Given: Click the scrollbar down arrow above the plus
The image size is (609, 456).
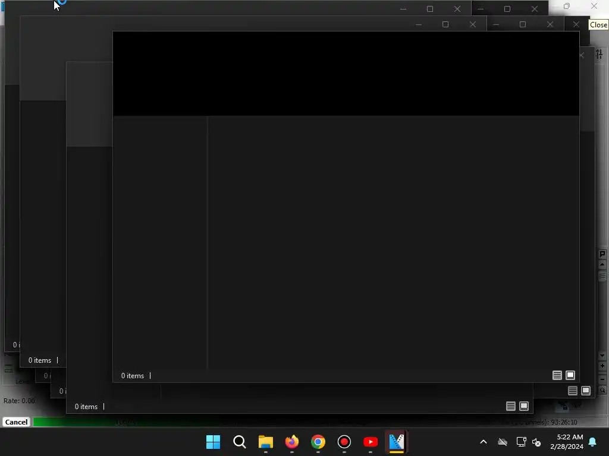Looking at the screenshot, I should (602, 356).
